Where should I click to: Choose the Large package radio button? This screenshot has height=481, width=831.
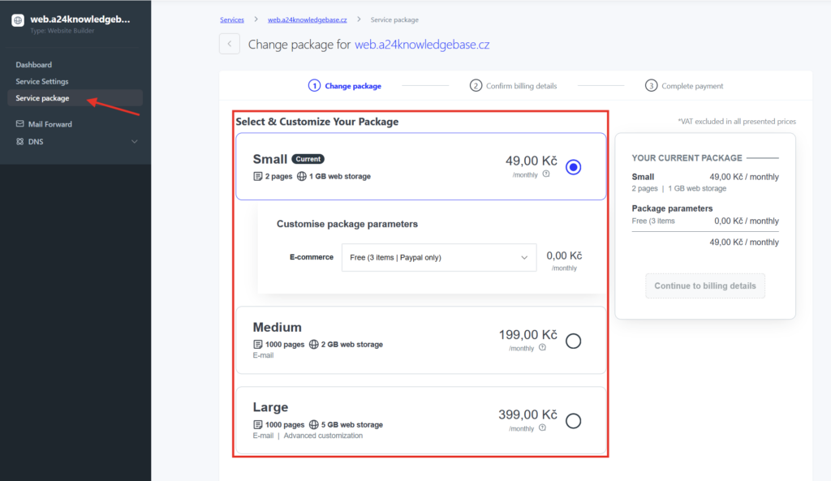(x=573, y=421)
